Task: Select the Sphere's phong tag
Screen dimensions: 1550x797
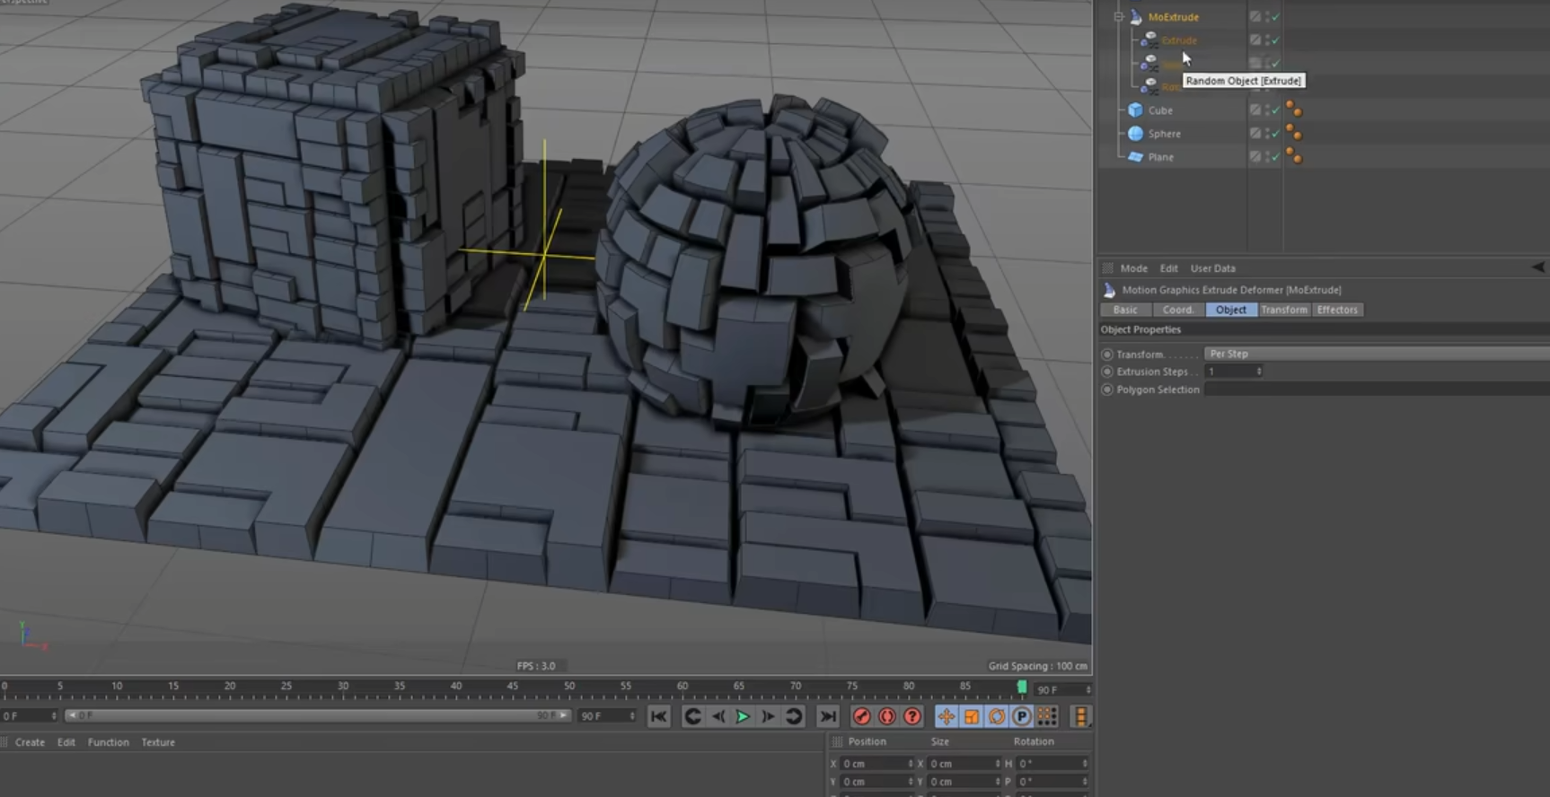Action: tap(1294, 133)
